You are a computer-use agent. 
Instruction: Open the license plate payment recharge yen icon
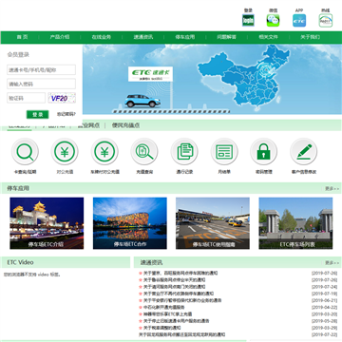pyautogui.click(x=104, y=152)
